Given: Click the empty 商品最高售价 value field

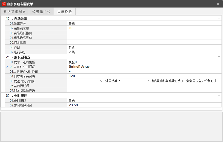Looking at the screenshot, I should click(144, 38).
